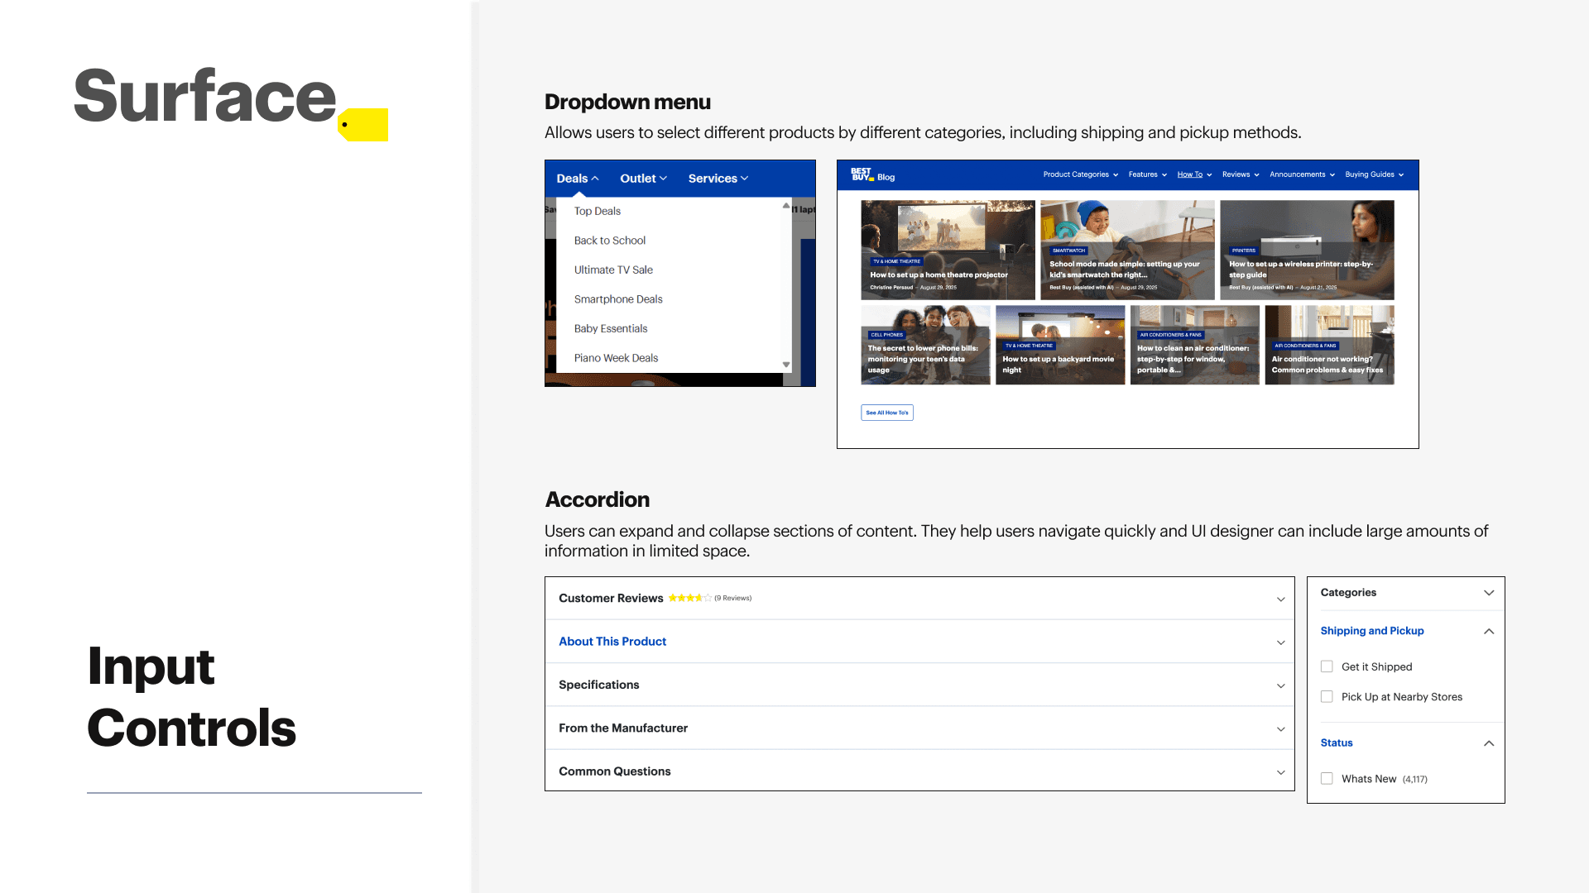Open the wireless printer setup article thumbnail

coord(1307,250)
